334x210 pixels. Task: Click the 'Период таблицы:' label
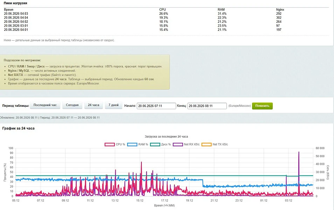coord(15,106)
